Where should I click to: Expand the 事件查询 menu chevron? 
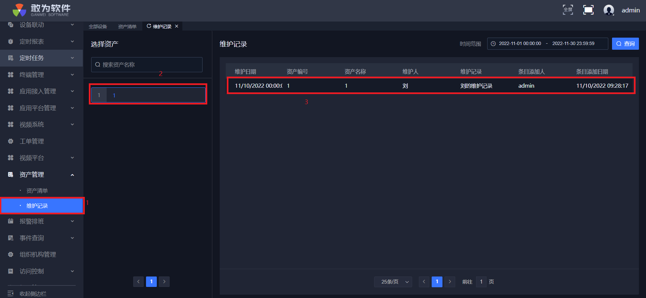(x=72, y=238)
